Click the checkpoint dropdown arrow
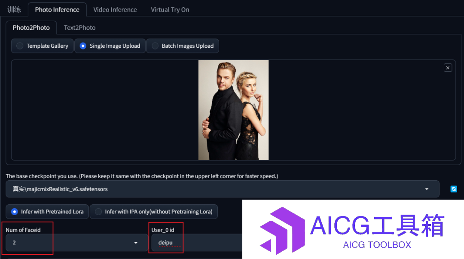The height and width of the screenshot is (259, 464). point(427,189)
